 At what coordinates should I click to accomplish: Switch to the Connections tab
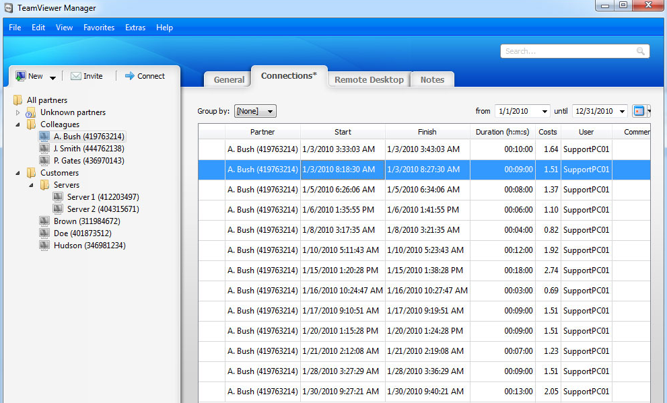click(x=289, y=75)
